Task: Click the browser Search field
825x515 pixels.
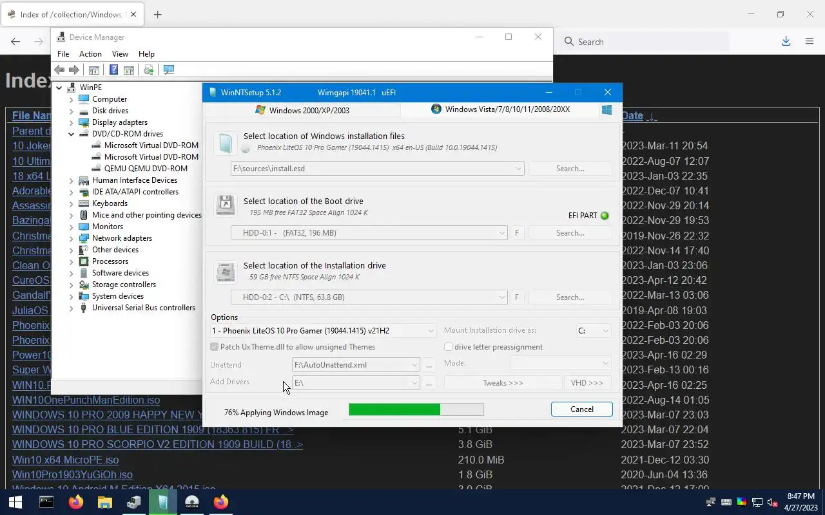Action: click(645, 42)
